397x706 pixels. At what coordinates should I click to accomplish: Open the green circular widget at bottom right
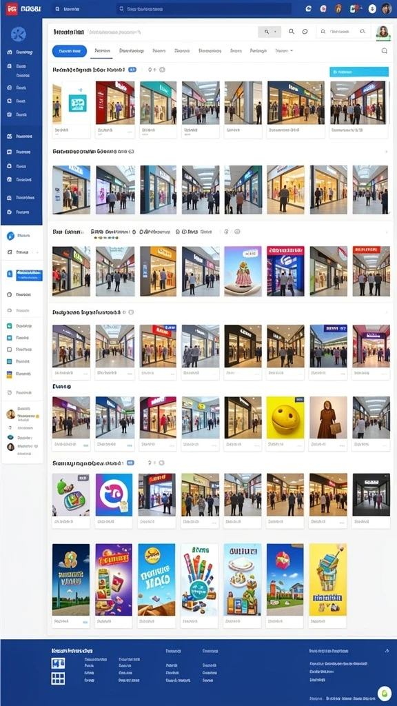384,694
